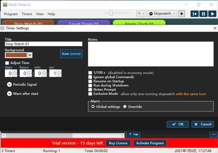Image resolution: width=218 pixels, height=153 pixels.
Task: Click the reset-to-start playback button
Action: pyautogui.click(x=194, y=14)
